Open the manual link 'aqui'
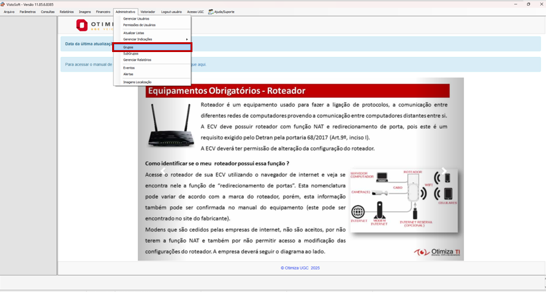Viewport: 546px width, 292px height. click(202, 64)
